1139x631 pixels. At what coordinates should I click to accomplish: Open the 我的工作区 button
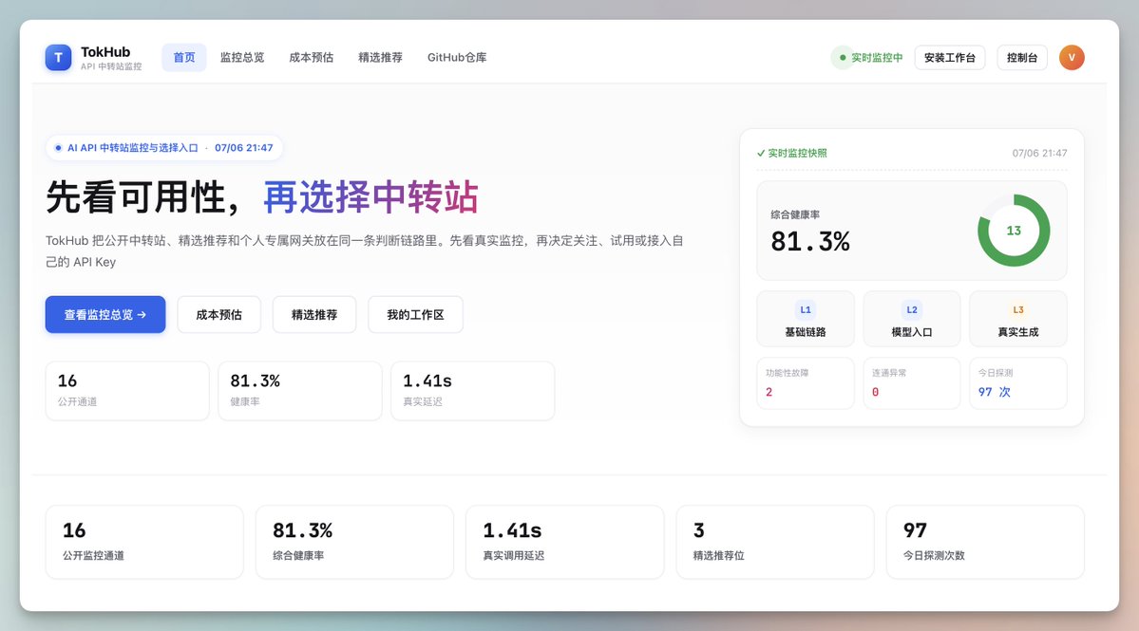415,315
